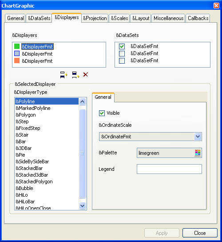The width and height of the screenshot is (222, 242).
Task: Click the blue displayer swatch icon
Action: click(x=17, y=53)
